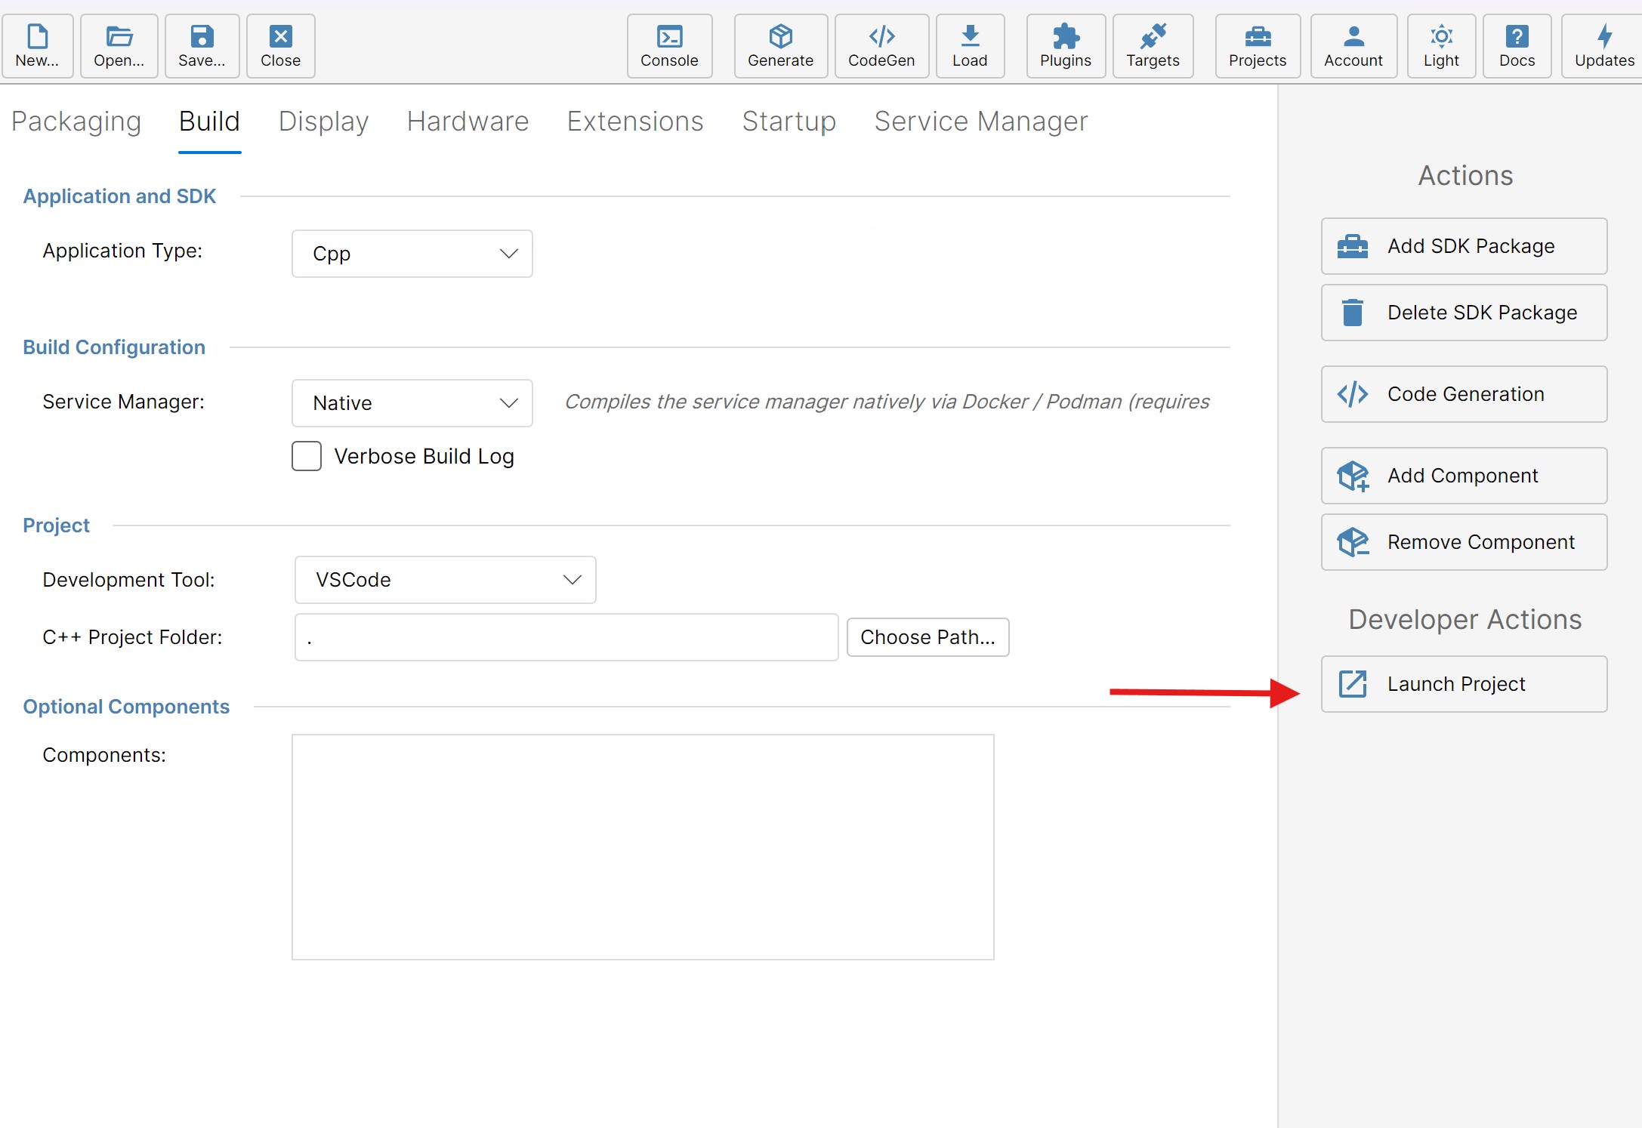This screenshot has height=1128, width=1642.
Task: Click the New project toolbar icon
Action: pos(38,46)
